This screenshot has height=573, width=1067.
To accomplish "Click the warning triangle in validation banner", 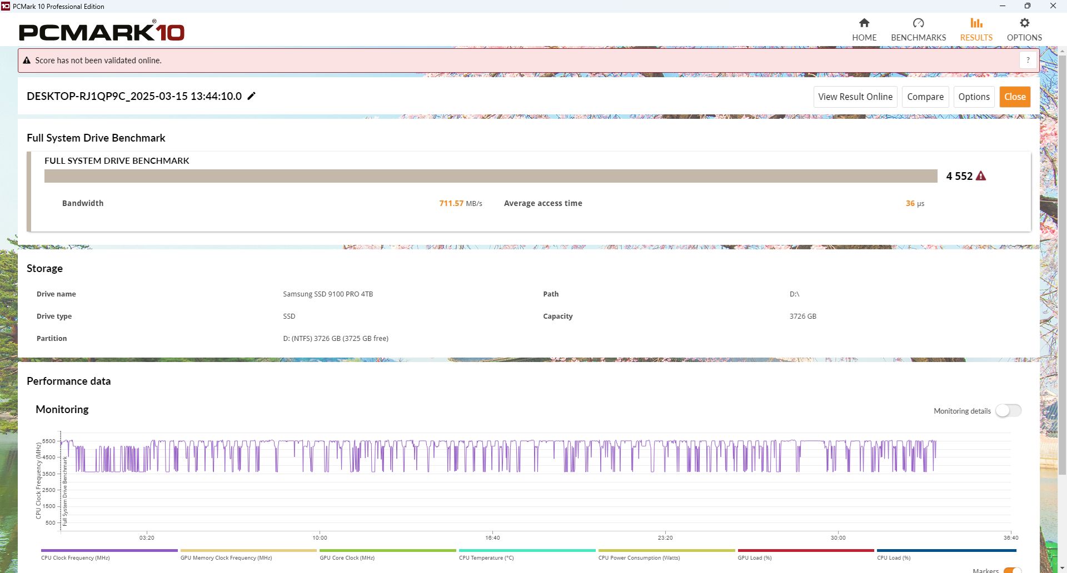I will (x=27, y=61).
